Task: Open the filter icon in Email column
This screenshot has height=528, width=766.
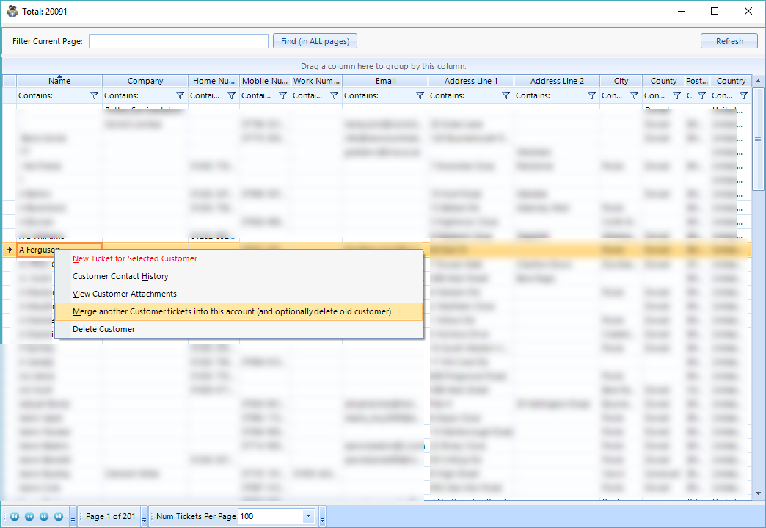Action: (x=420, y=95)
